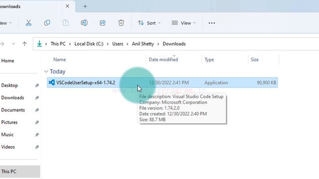Click Anil Shetty breadcrumb segment
Screen dimensions: 319x179
[143, 44]
